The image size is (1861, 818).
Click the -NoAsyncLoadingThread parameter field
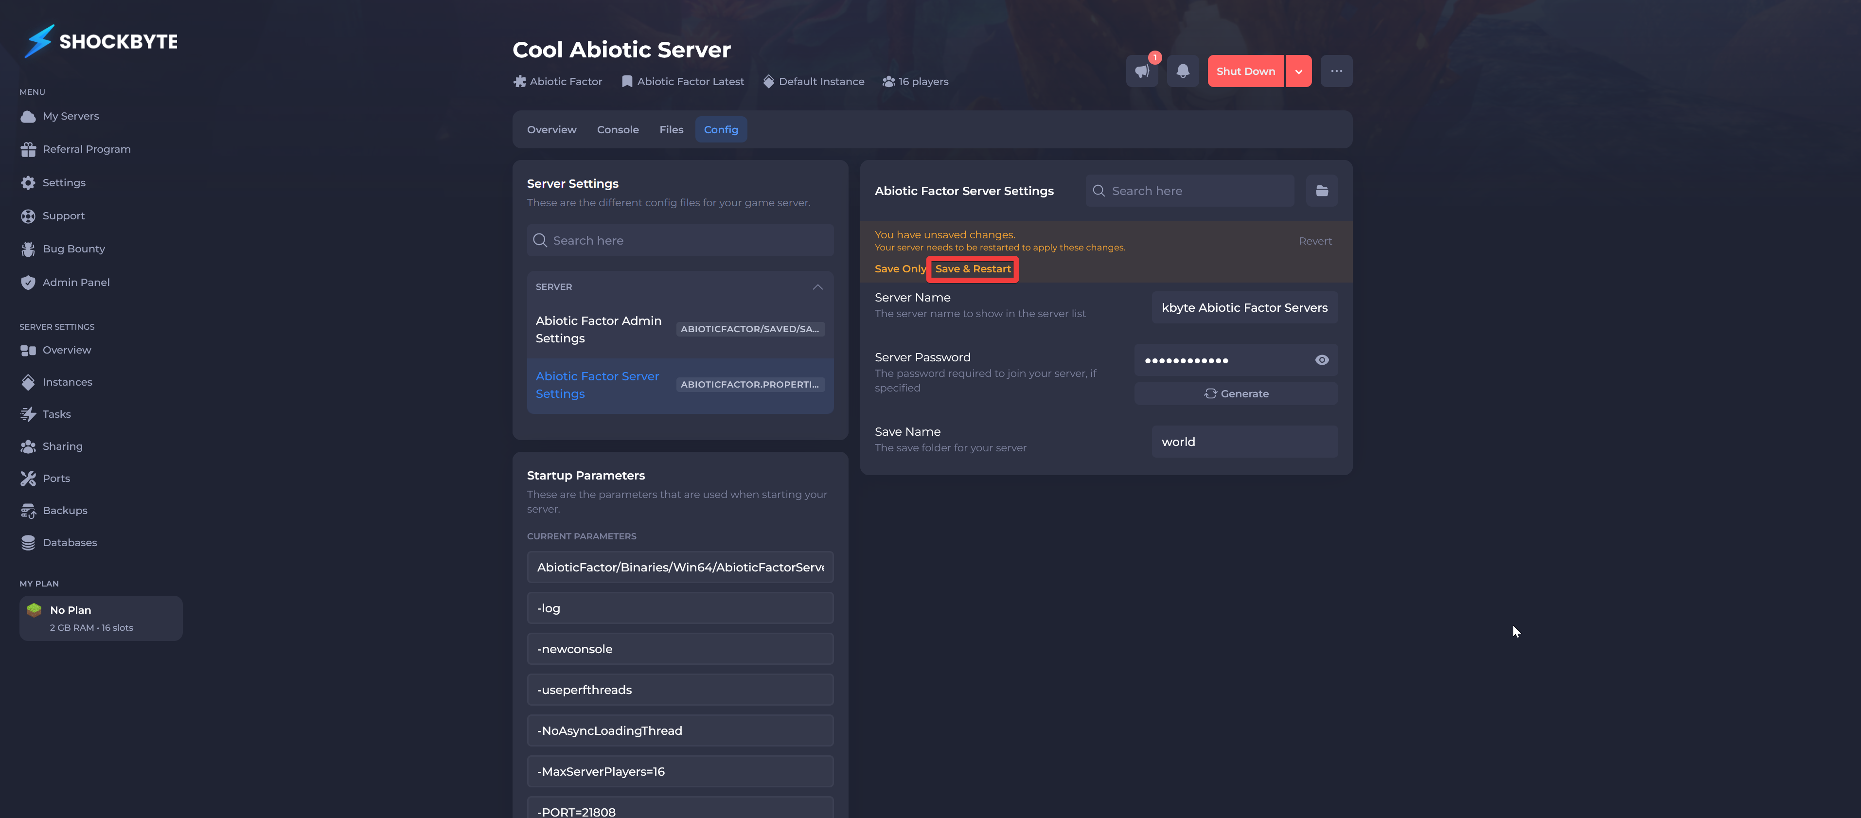[x=680, y=730]
